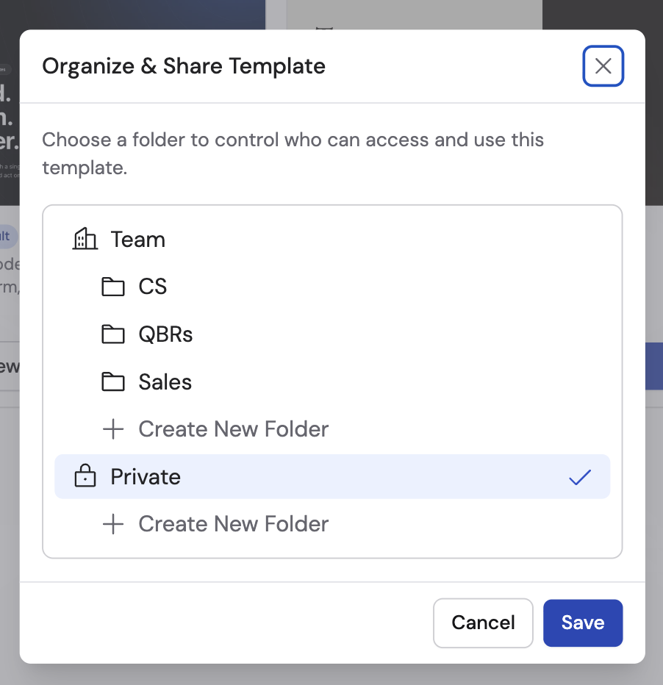Screen dimensions: 663x685
Task: Click the Private row checkmark
Action: pyautogui.click(x=580, y=477)
